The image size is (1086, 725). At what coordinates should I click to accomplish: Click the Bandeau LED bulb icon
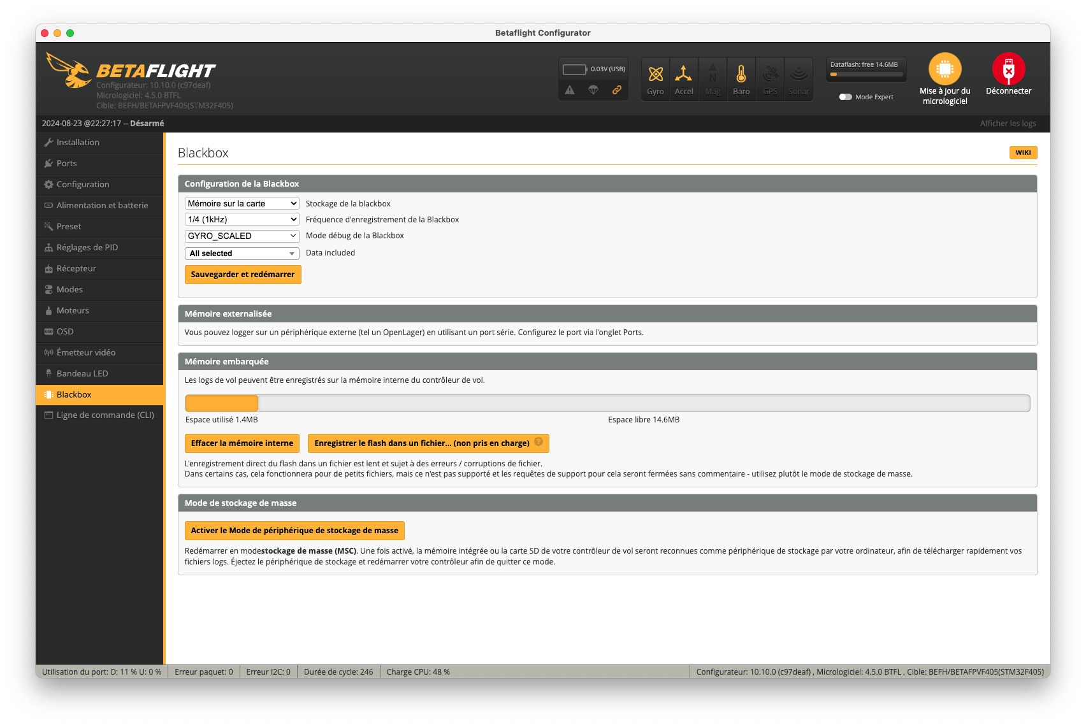[48, 374]
